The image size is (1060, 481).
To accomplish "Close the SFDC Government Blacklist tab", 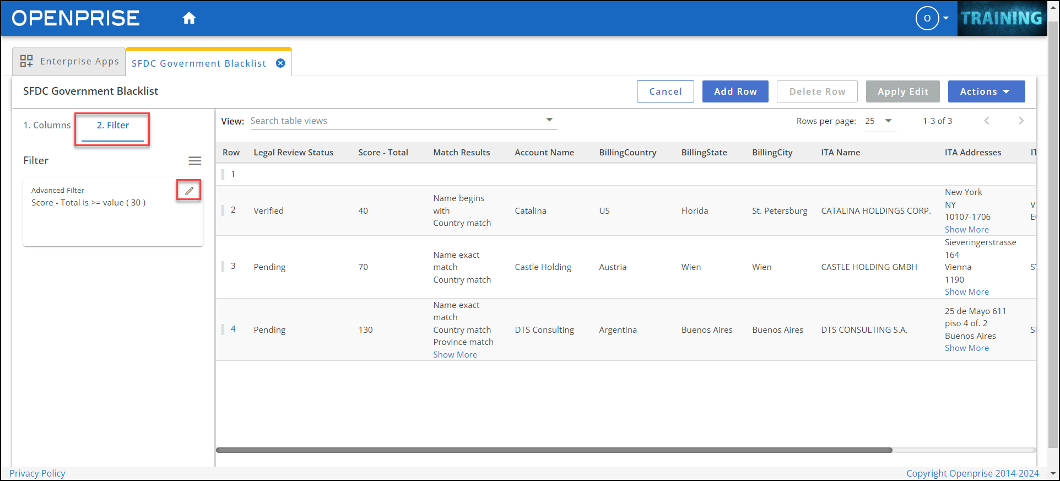I will point(280,63).
